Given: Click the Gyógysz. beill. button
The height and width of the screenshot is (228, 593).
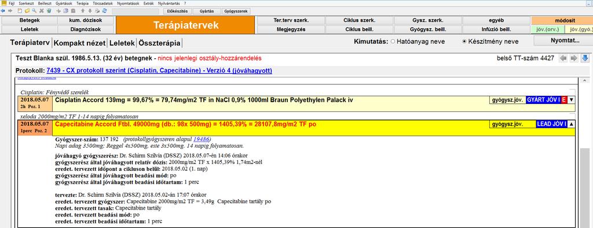Looking at the screenshot, I should [428, 29].
